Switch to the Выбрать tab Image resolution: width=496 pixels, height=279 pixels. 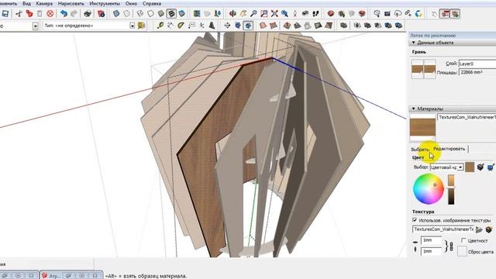click(x=420, y=149)
